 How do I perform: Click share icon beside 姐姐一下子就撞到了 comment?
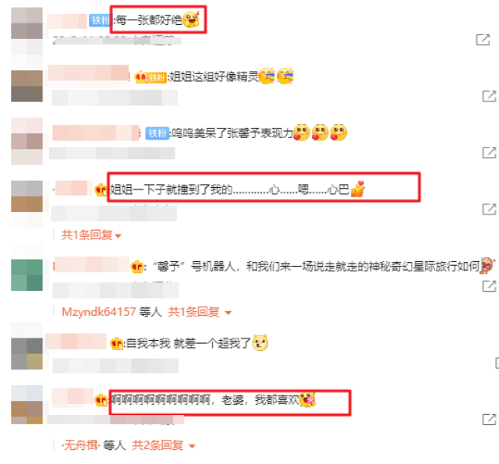490,209
